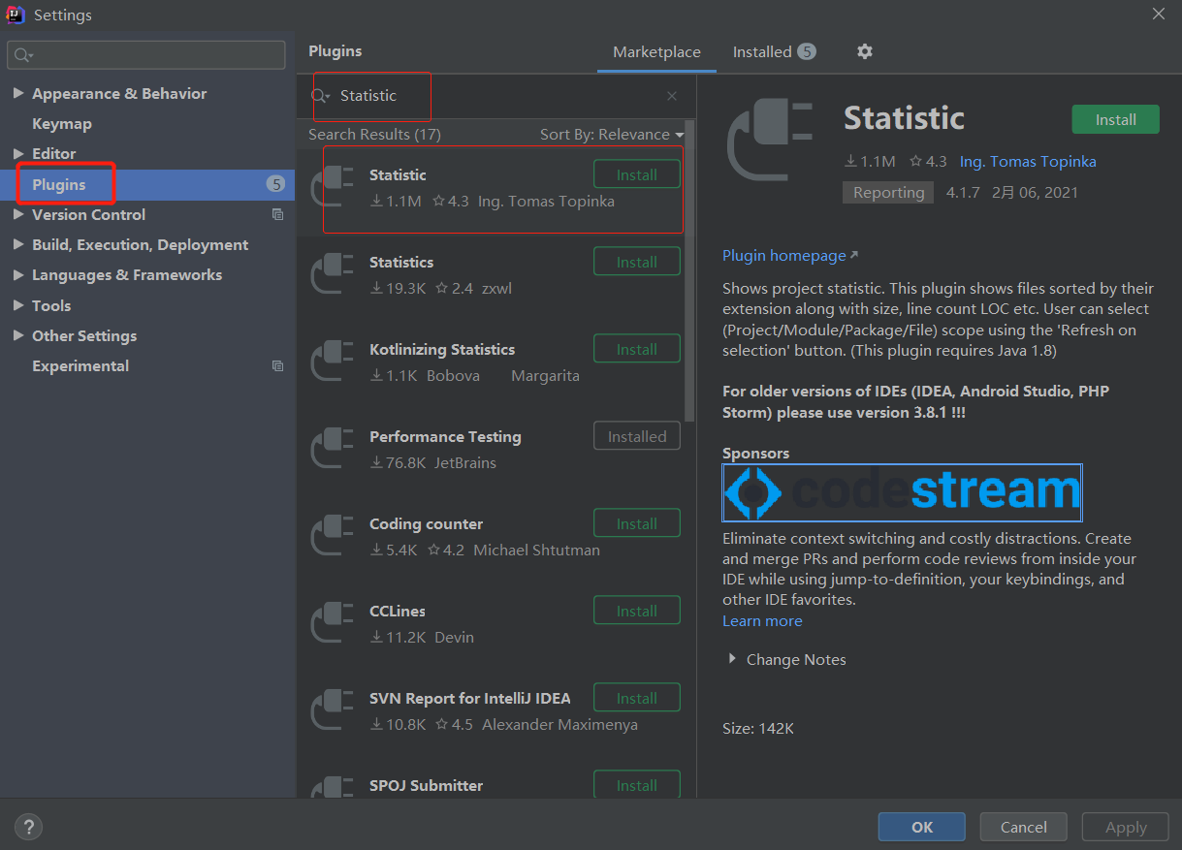Screen dimensions: 1182x850
Task: Focus the settings search field
Action: coord(146,55)
